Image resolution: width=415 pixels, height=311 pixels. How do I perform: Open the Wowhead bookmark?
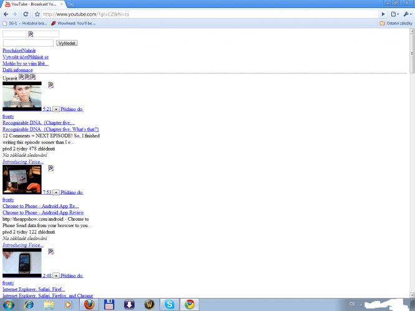(x=74, y=23)
